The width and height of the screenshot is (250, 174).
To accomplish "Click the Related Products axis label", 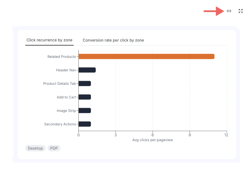I will [x=62, y=57].
